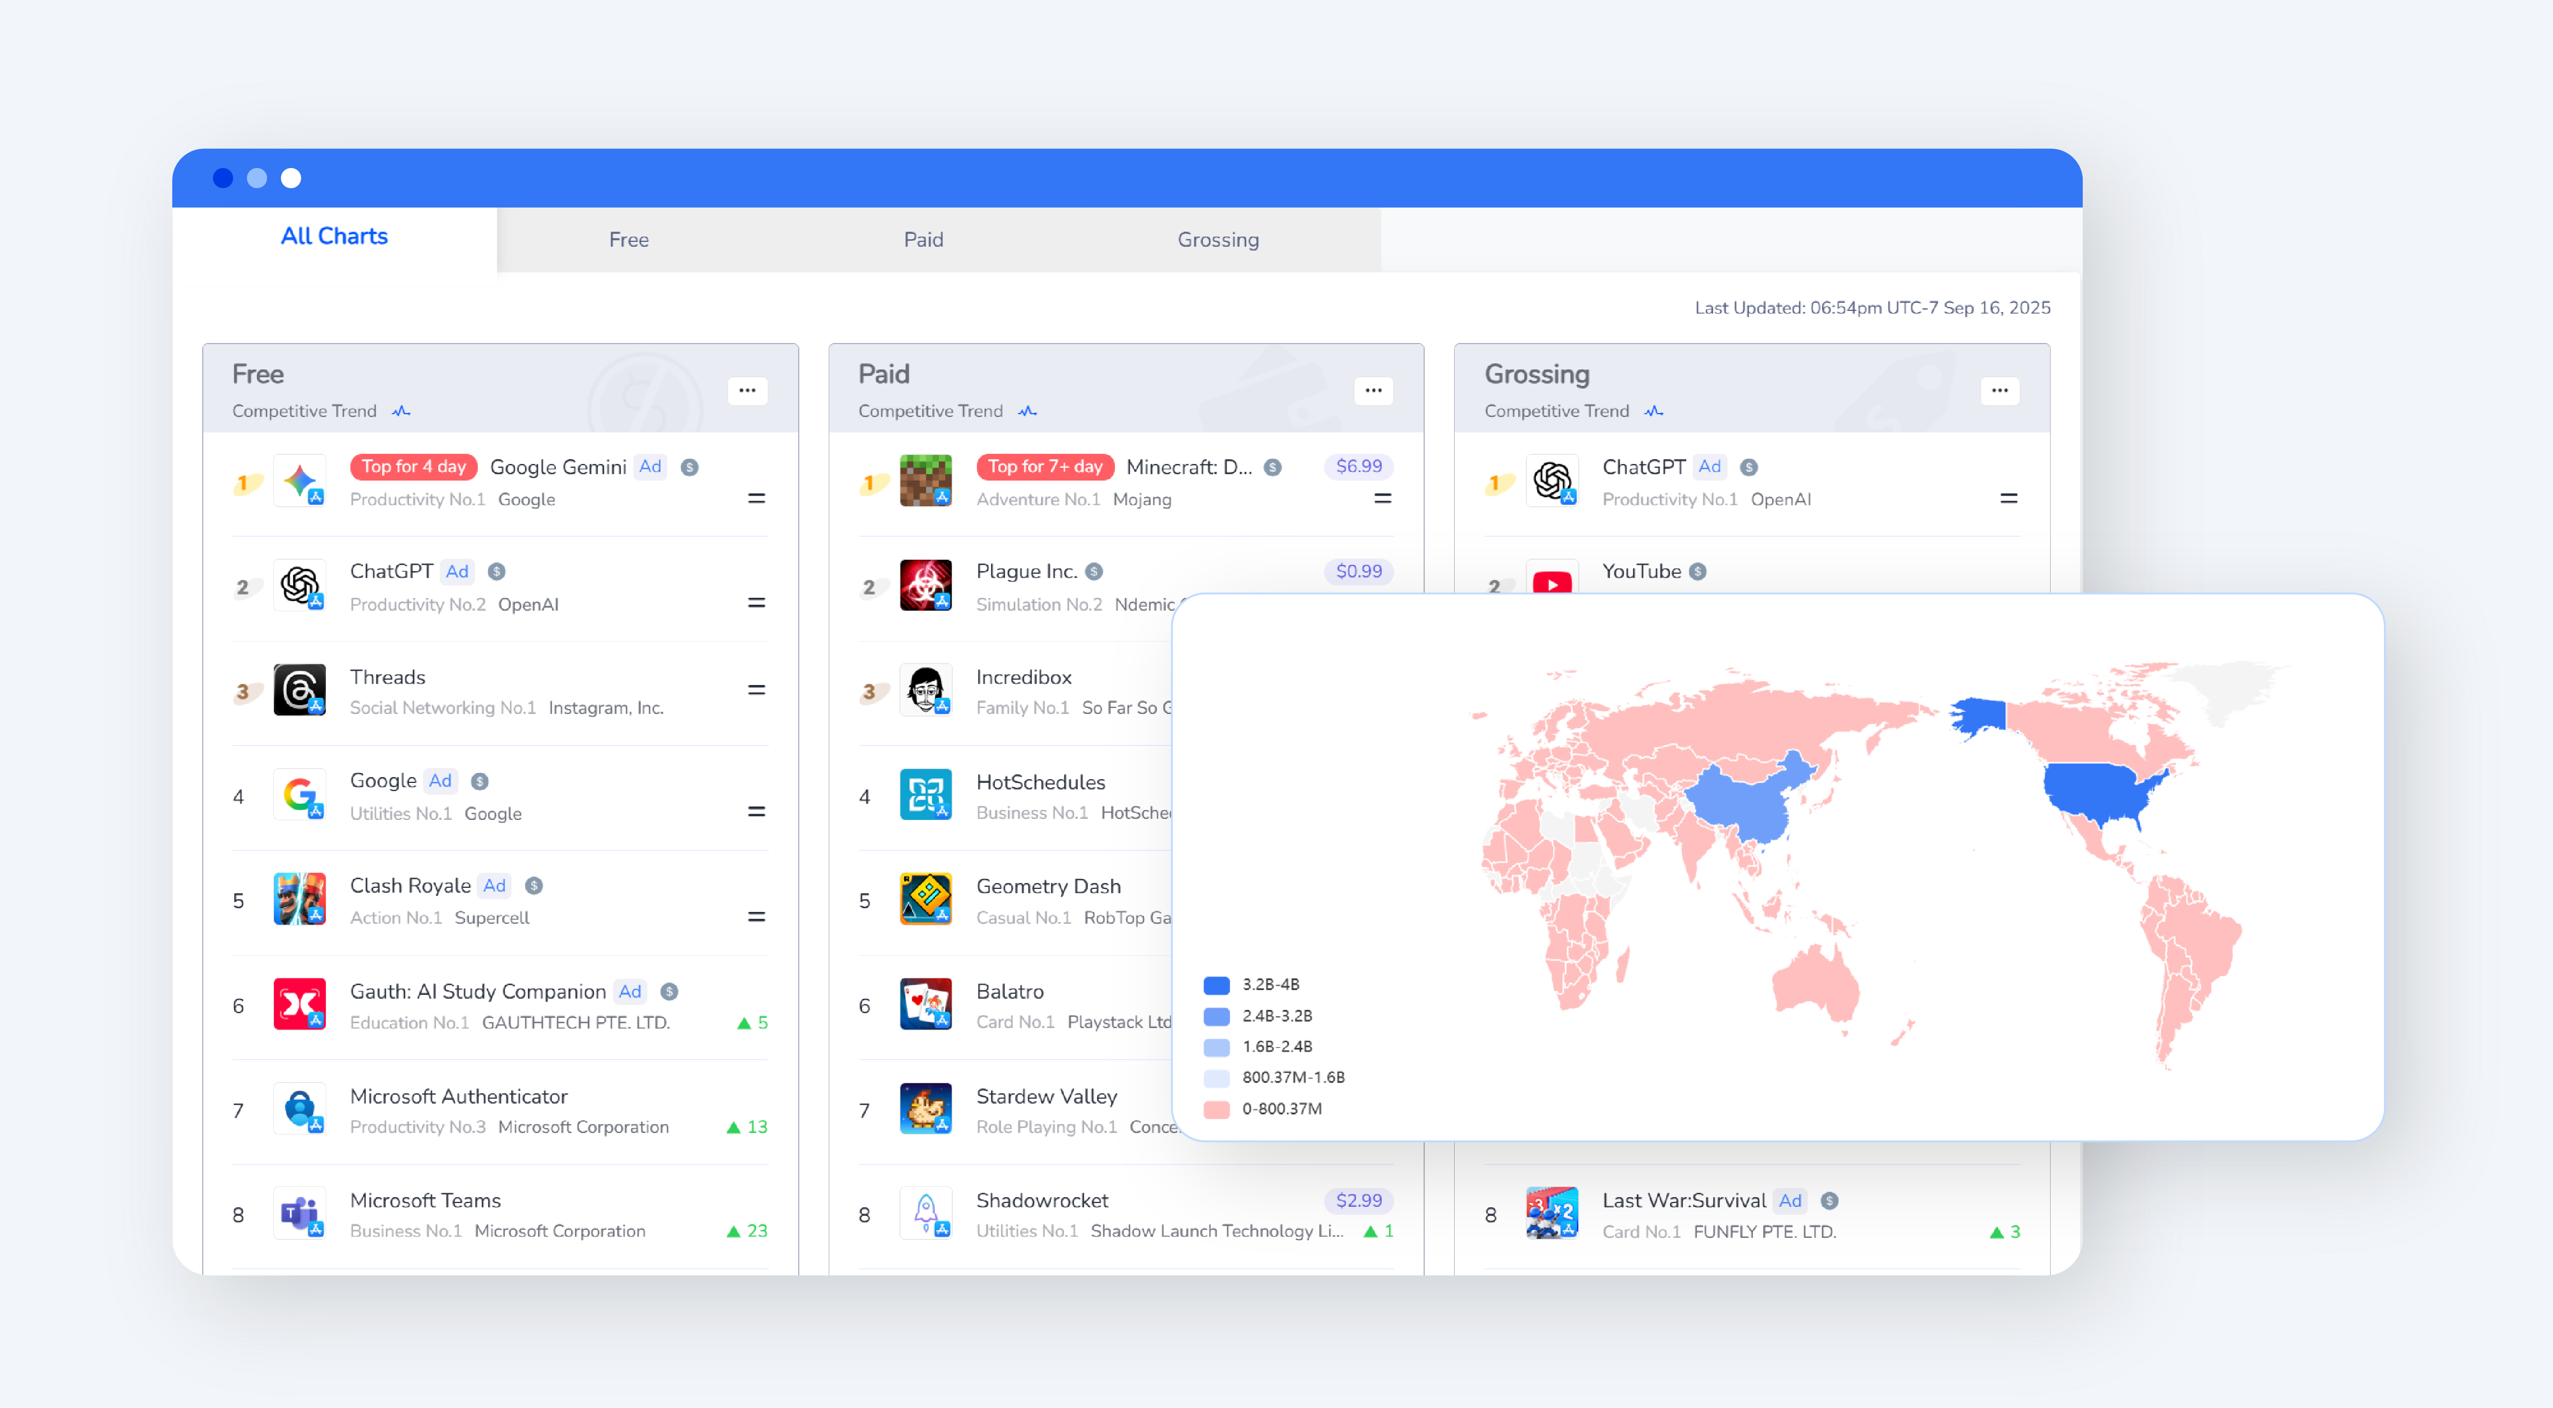Select the Minecraft app icon
The image size is (2553, 1408).
coord(924,482)
